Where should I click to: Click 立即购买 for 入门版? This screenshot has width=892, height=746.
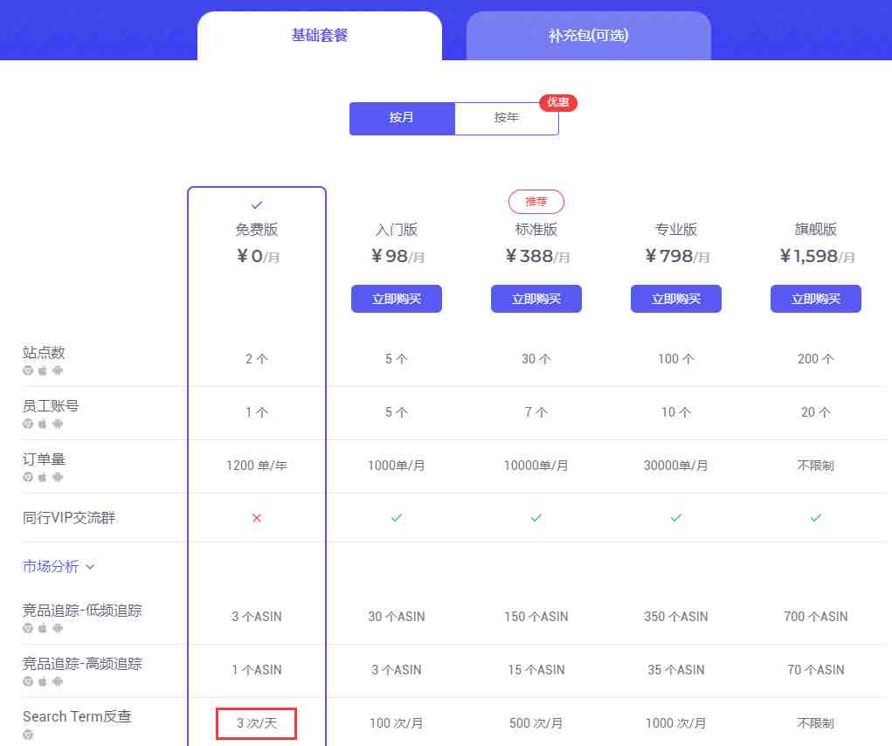(397, 299)
